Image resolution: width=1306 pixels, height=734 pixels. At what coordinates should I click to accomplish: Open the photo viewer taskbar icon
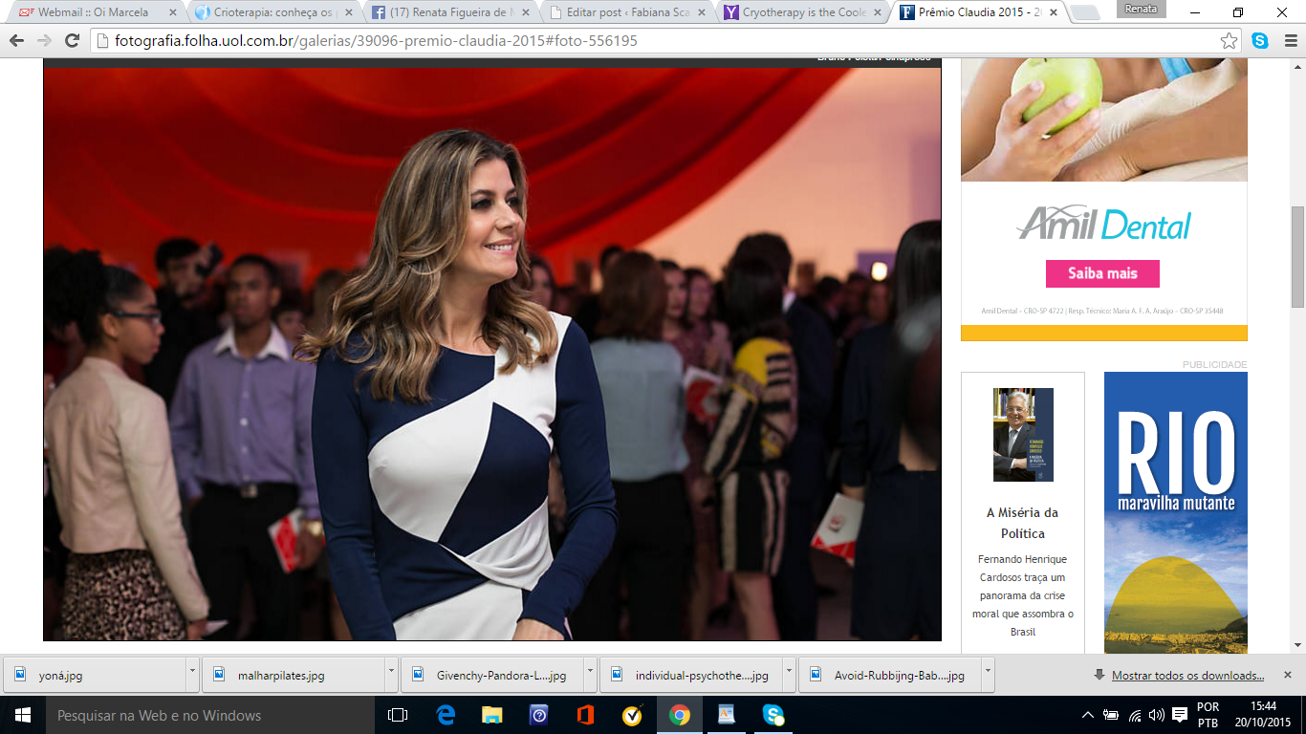(727, 715)
